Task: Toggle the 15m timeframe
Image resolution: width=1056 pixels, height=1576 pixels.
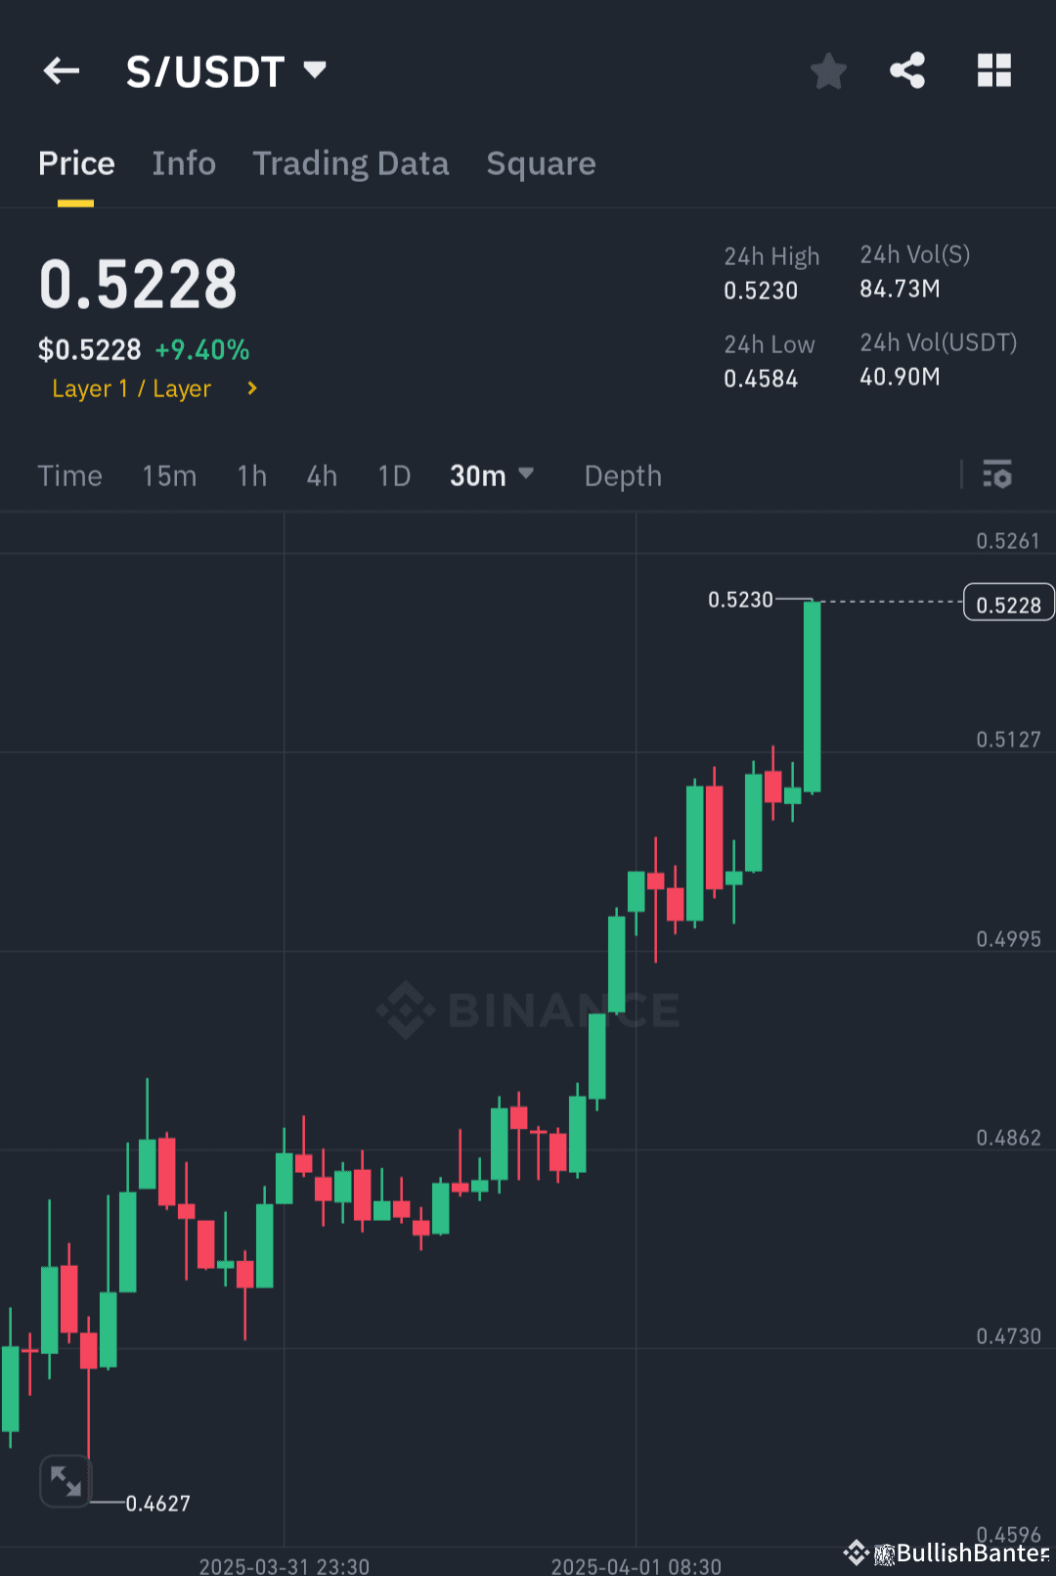Action: [x=168, y=475]
